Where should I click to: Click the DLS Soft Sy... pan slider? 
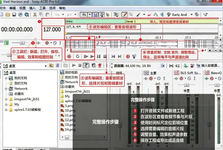(186, 85)
